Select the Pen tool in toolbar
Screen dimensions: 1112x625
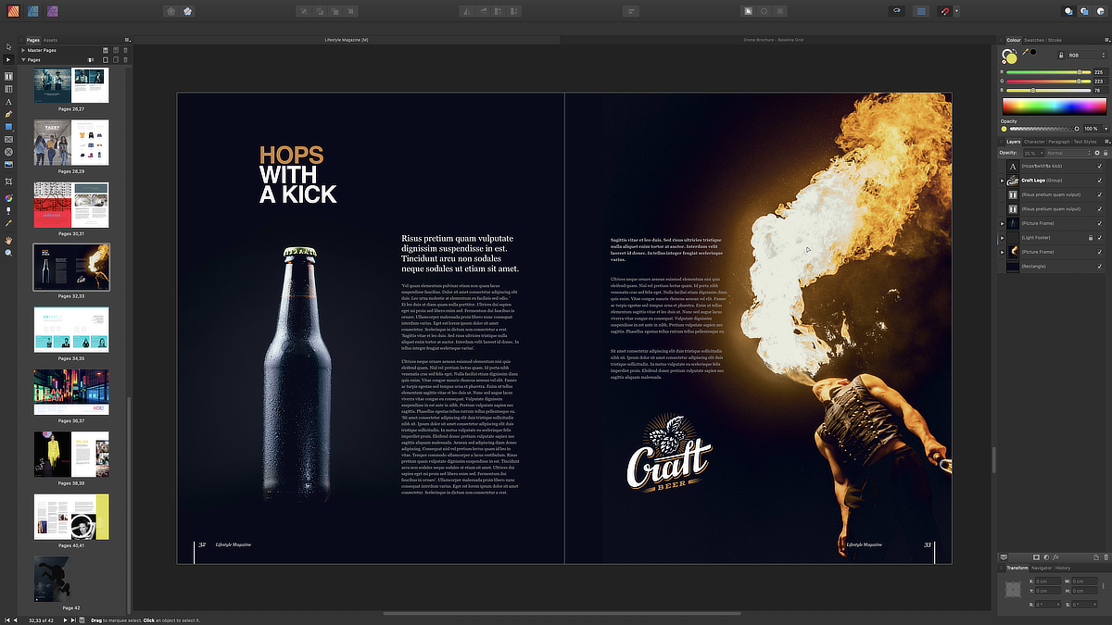click(x=9, y=114)
